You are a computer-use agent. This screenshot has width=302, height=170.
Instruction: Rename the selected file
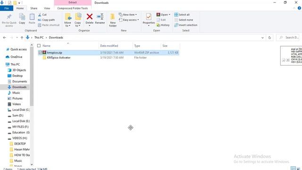pyautogui.click(x=100, y=19)
